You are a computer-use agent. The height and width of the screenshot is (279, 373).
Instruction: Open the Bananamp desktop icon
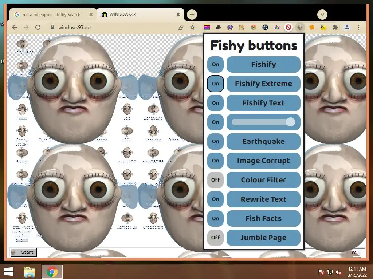pos(153,111)
